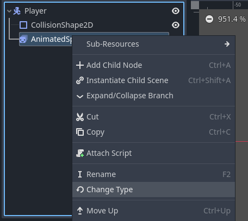Select the CollisionShape2D tree item label

pyautogui.click(x=62, y=25)
